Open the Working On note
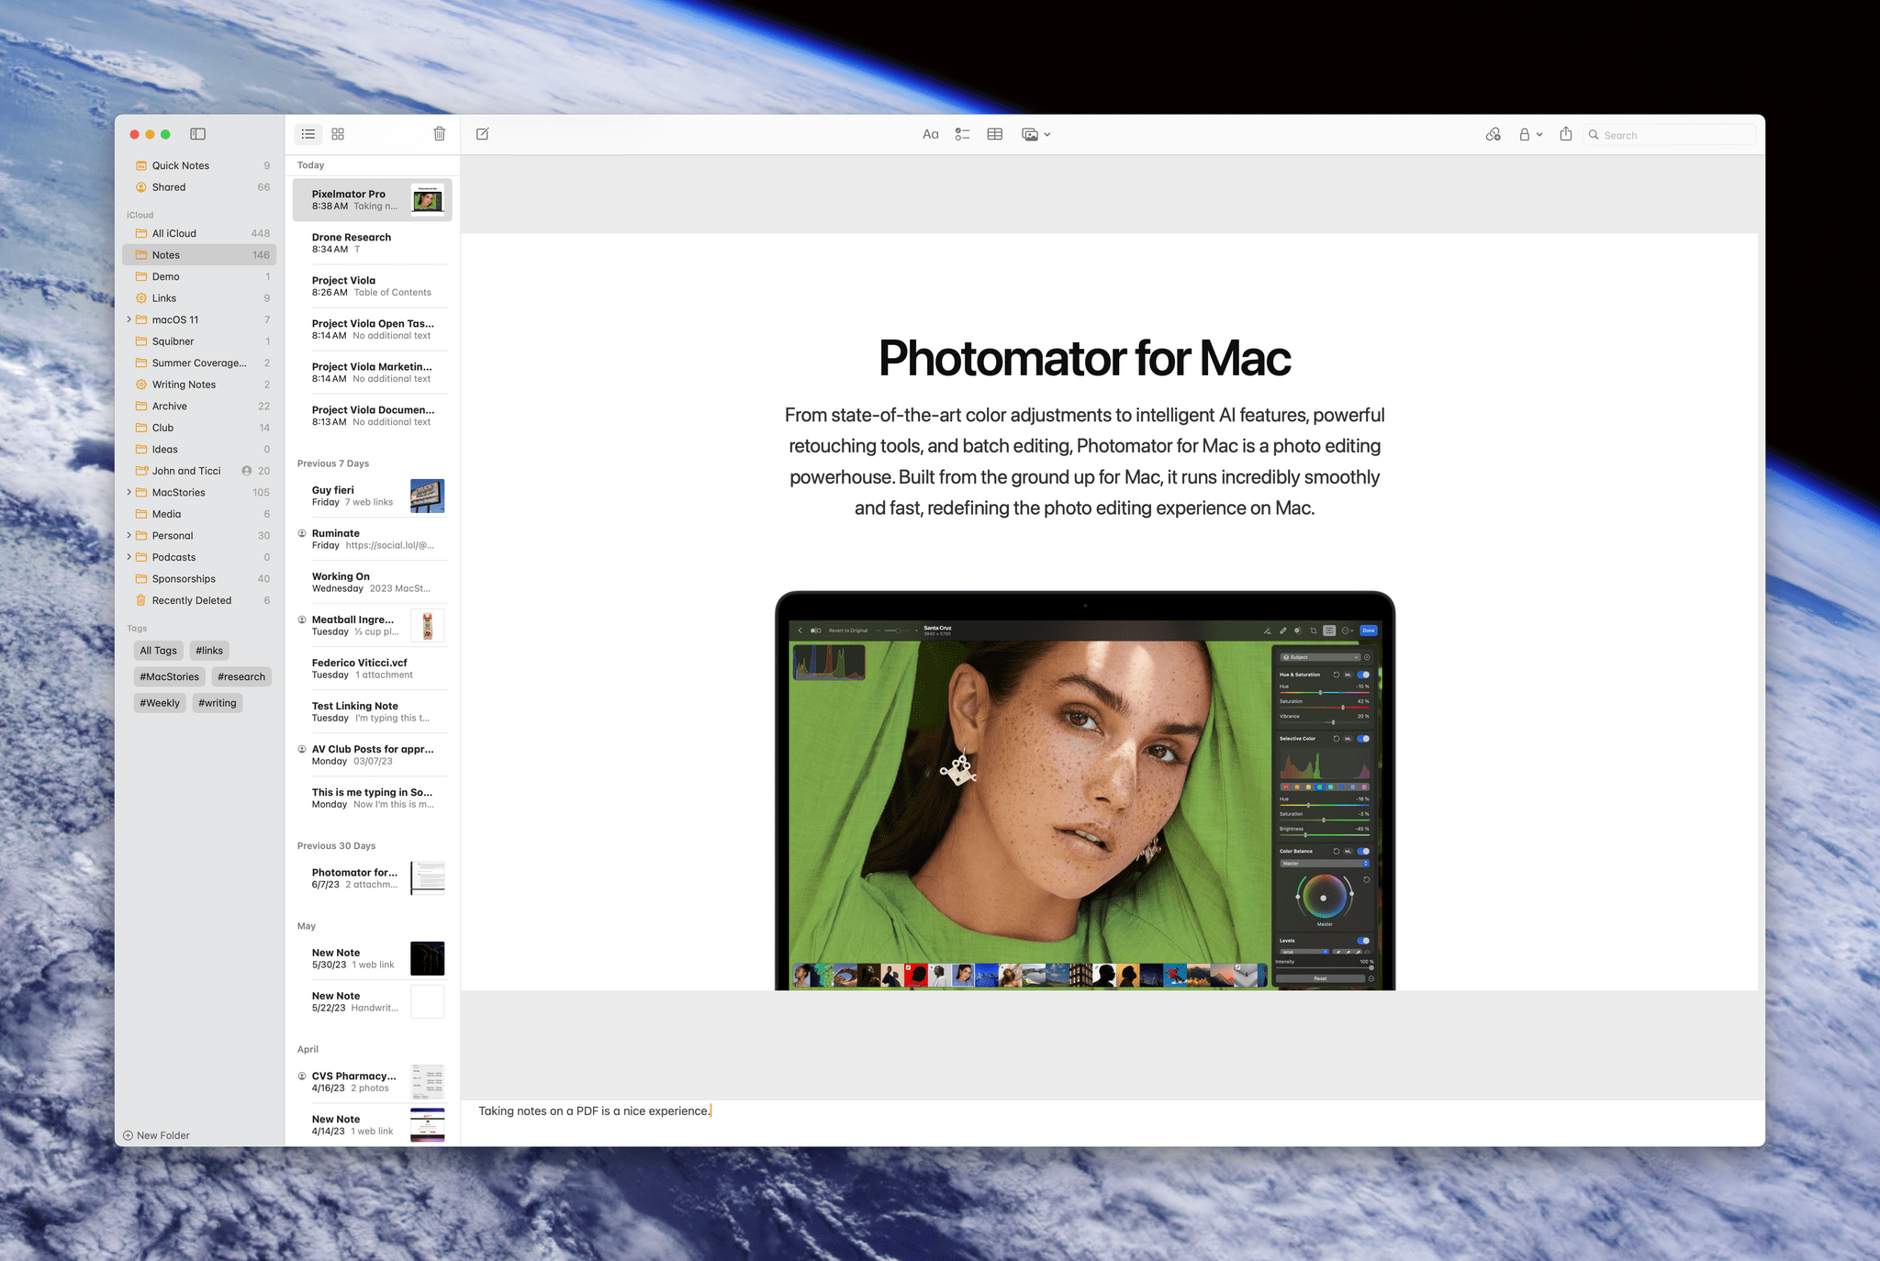 coord(372,583)
